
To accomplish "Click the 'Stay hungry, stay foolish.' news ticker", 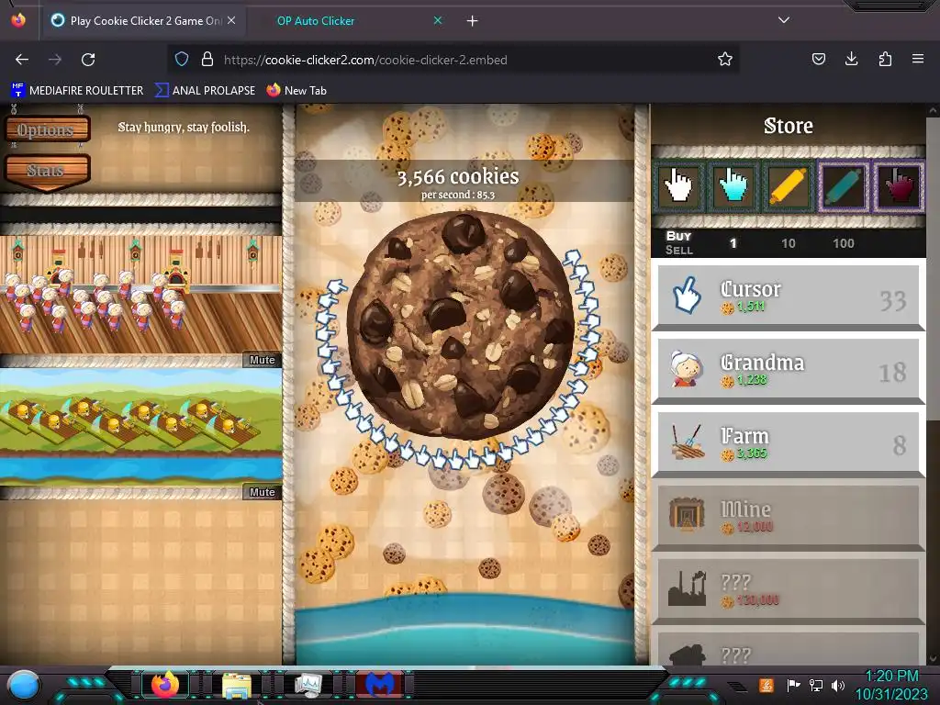I will [184, 127].
